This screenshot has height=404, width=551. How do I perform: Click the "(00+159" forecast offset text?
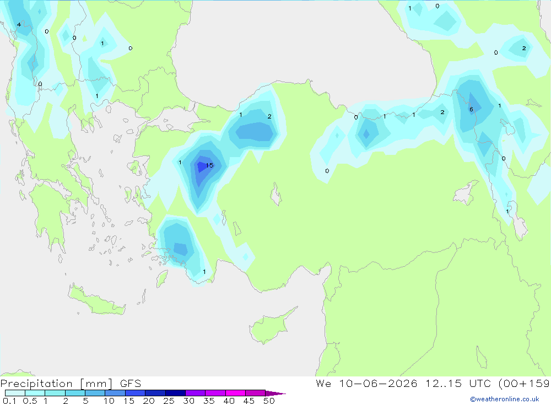pos(524,384)
